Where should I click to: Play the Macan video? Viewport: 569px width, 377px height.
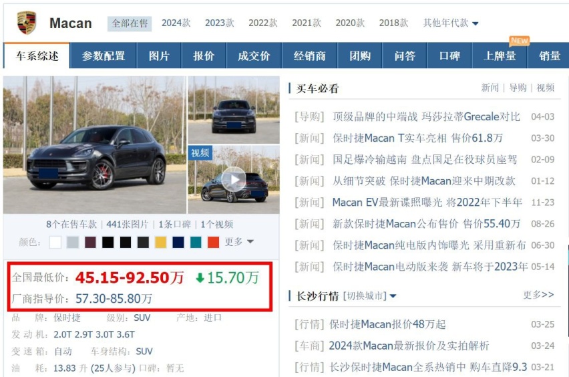click(x=233, y=179)
